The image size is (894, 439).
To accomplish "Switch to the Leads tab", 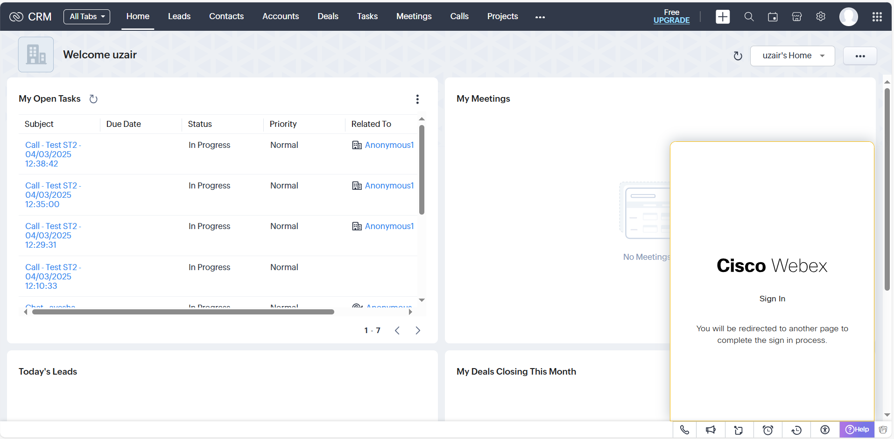I will [x=179, y=16].
